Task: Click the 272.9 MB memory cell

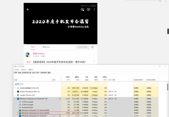Action: (75, 99)
